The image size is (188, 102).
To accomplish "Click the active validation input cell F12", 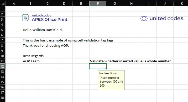I will click(x=98, y=66).
